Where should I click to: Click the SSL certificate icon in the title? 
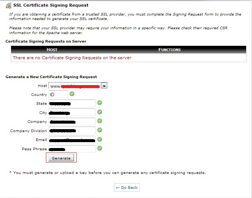[9, 6]
